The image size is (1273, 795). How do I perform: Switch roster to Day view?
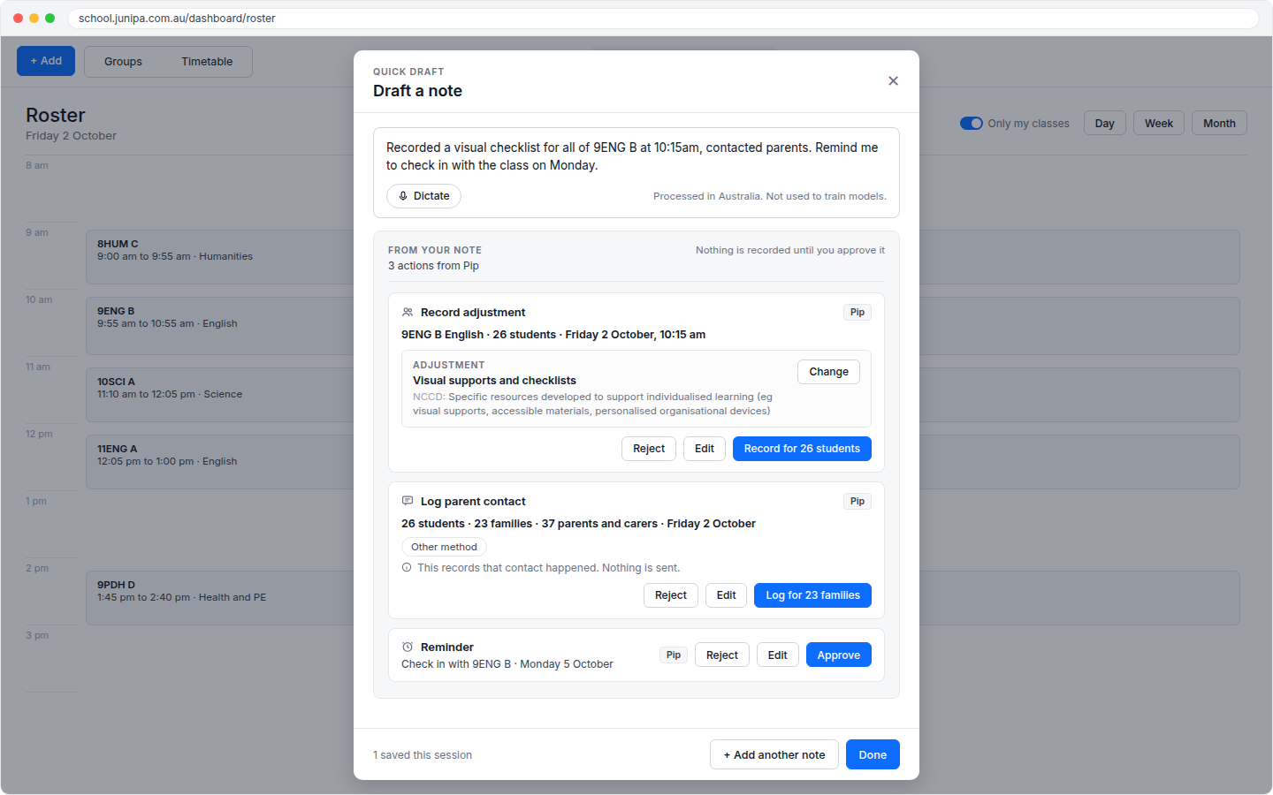coord(1105,124)
